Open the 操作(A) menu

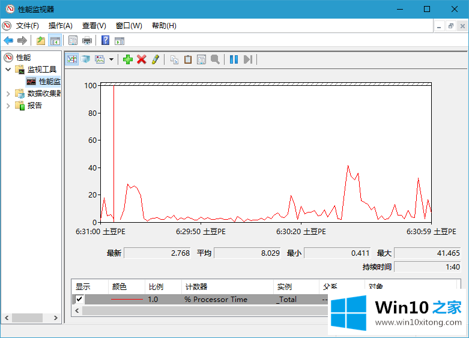point(61,26)
